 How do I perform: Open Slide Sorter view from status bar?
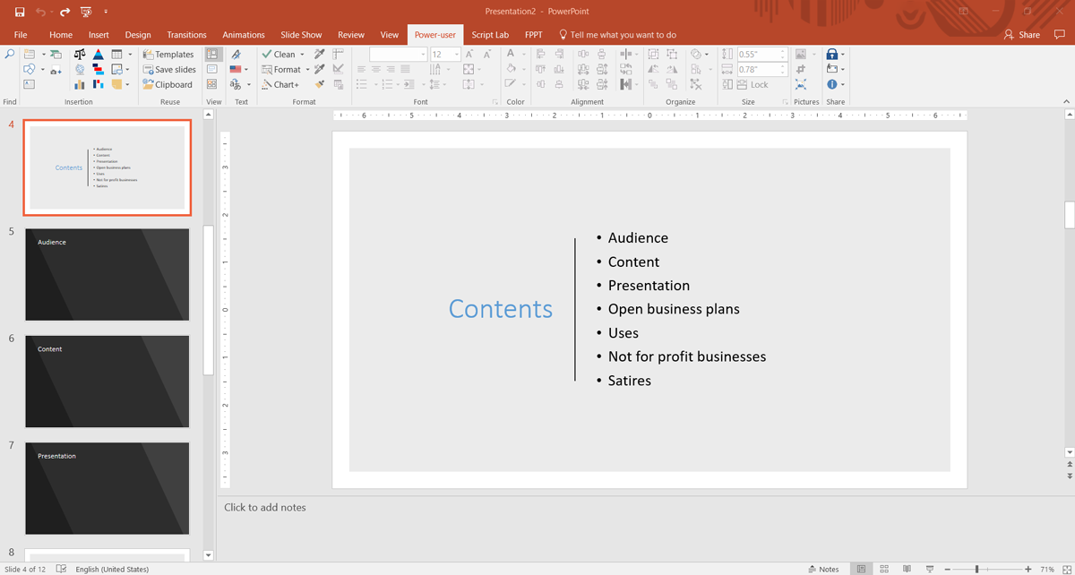tap(884, 569)
